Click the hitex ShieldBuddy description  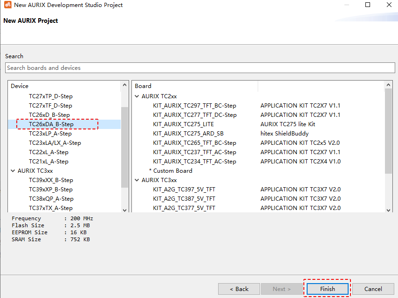pos(285,134)
